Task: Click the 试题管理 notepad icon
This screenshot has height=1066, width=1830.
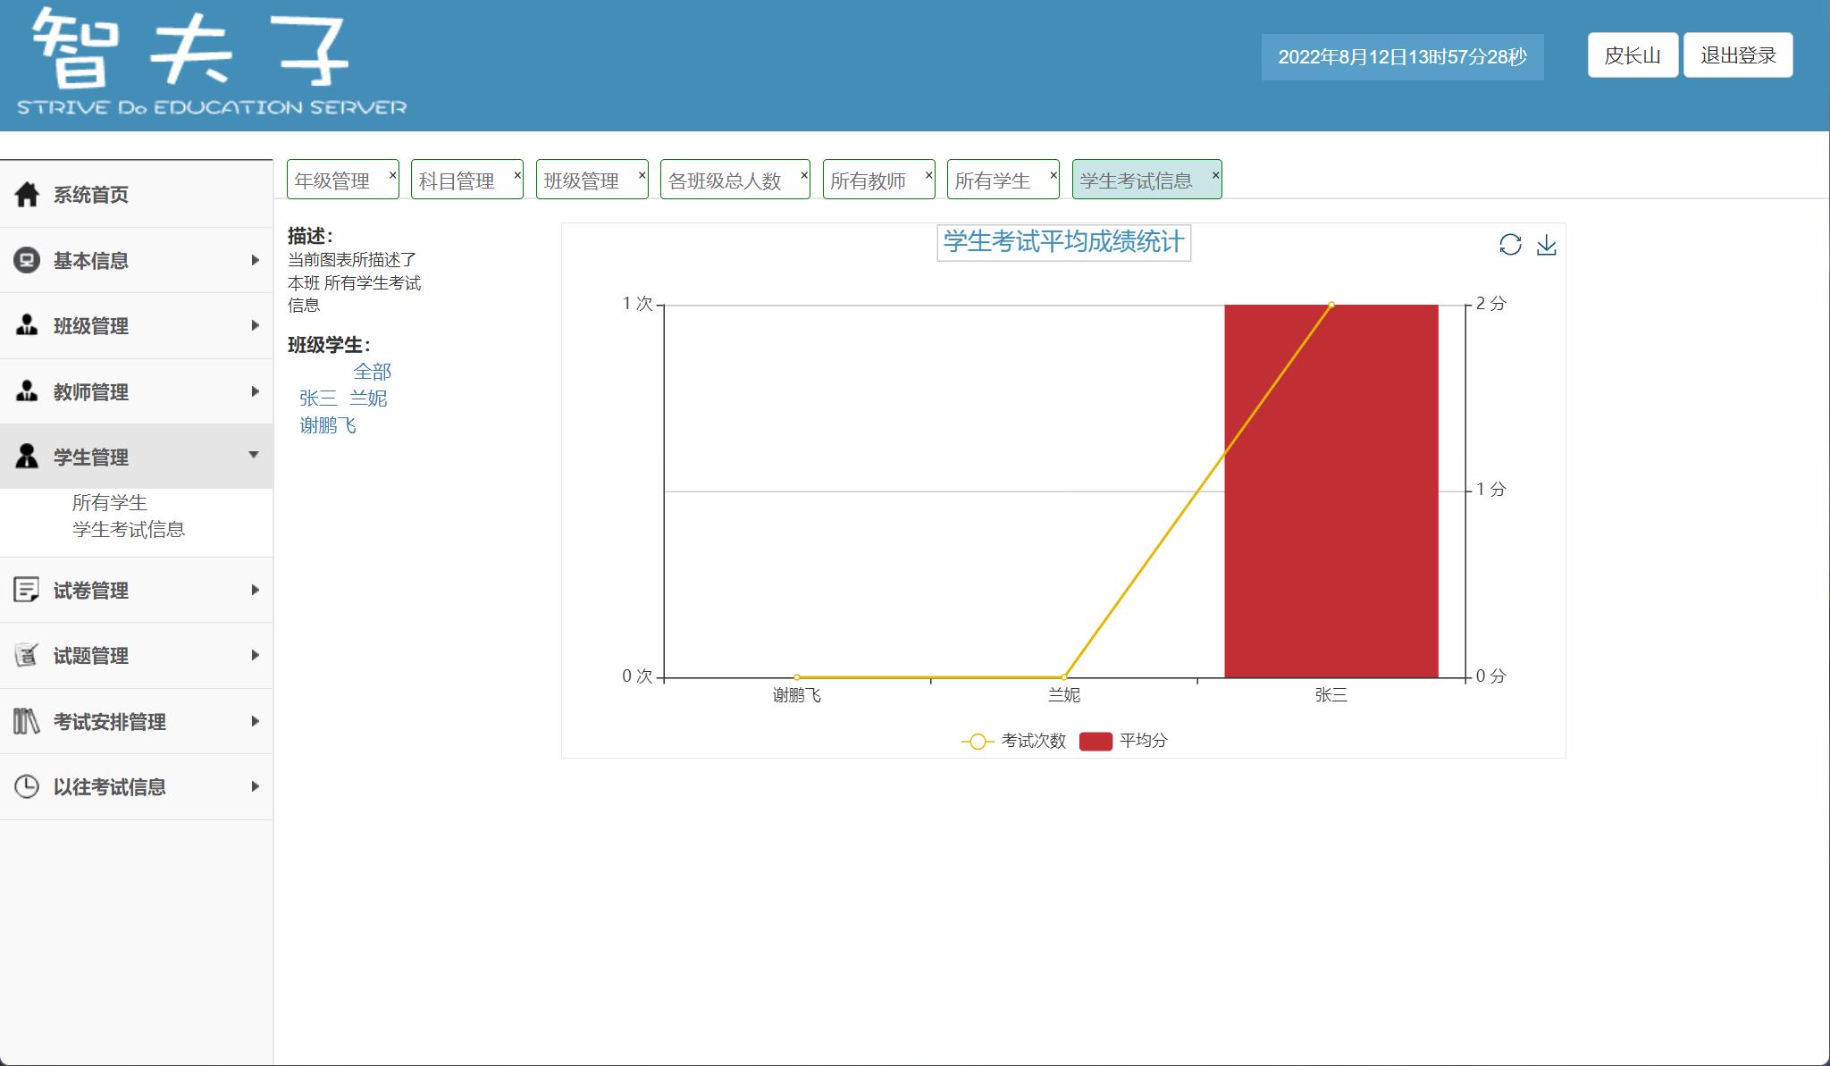Action: (x=27, y=655)
